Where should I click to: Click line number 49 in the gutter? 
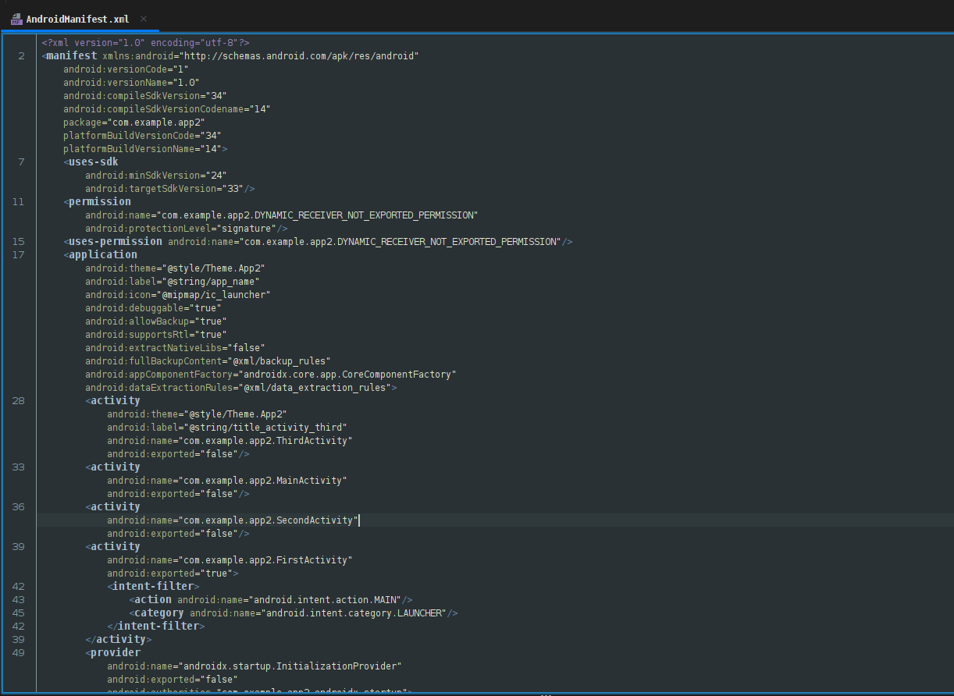point(19,653)
